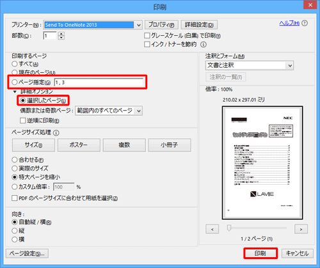Screen dimensions: 320x268
Task: Click the 部数 copies number field
Action: 51,36
